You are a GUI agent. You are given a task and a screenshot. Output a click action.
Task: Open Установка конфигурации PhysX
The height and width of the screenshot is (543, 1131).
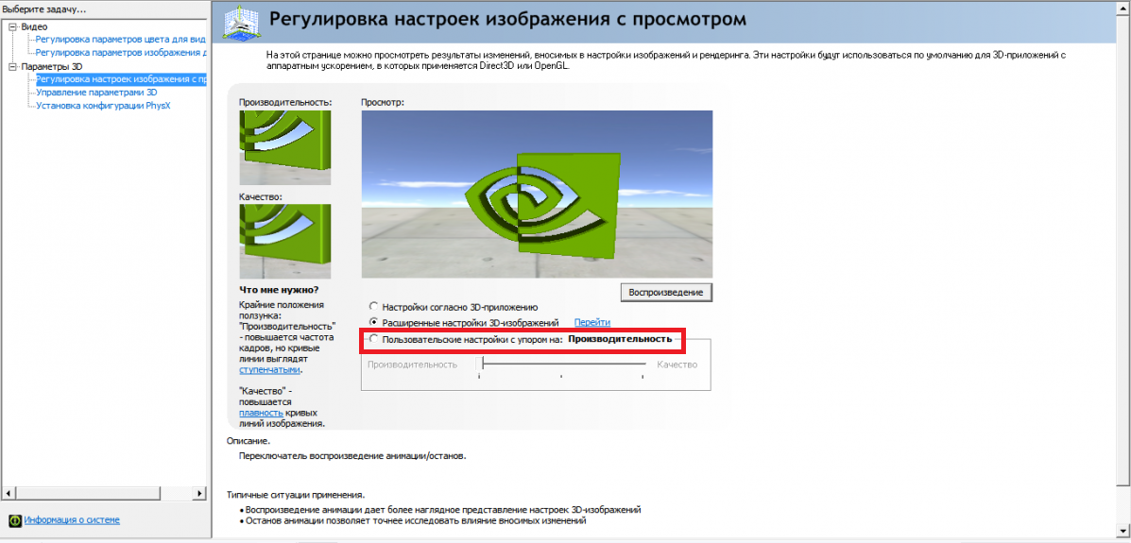(x=103, y=106)
